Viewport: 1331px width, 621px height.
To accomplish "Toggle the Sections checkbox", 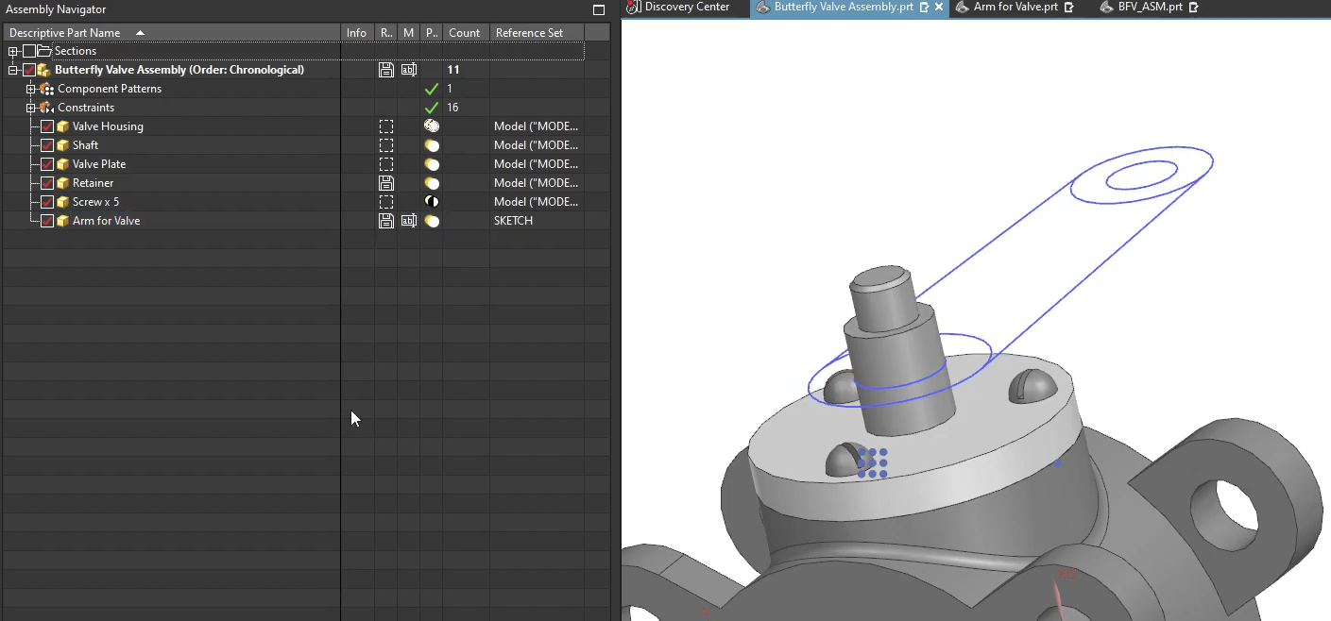I will click(29, 51).
